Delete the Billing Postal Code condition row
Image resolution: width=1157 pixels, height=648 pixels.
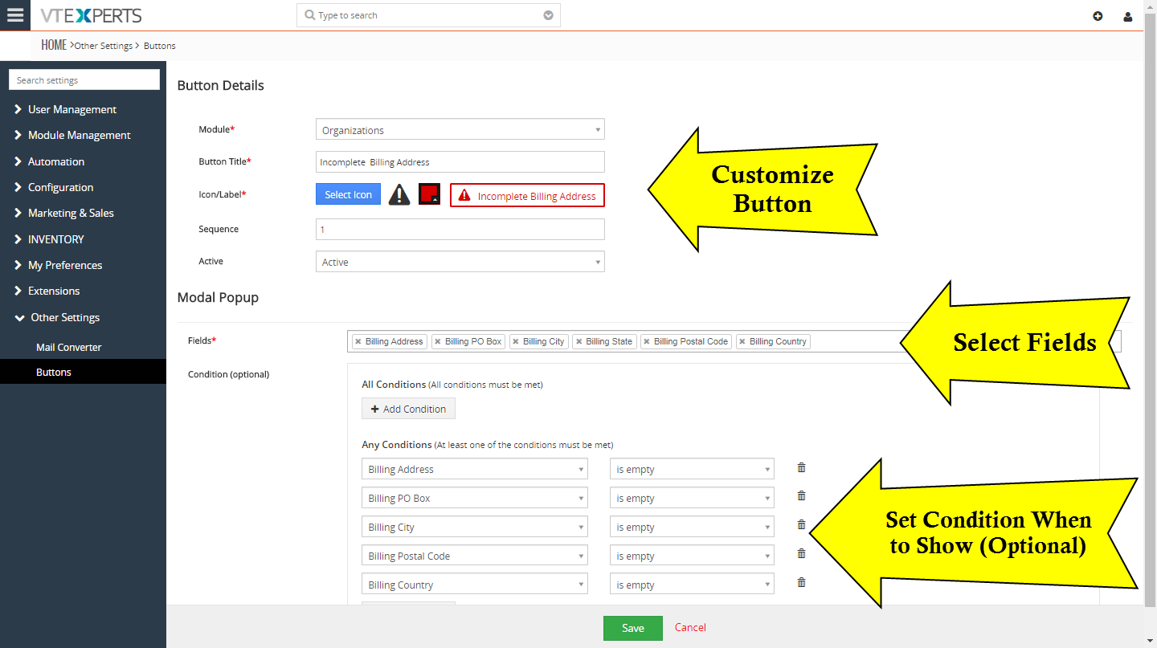801,553
